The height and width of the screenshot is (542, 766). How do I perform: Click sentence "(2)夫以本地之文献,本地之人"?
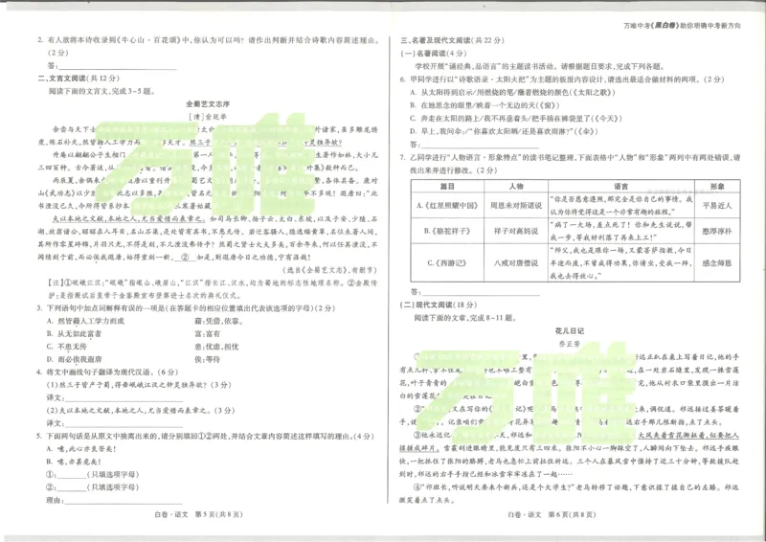(x=140, y=410)
